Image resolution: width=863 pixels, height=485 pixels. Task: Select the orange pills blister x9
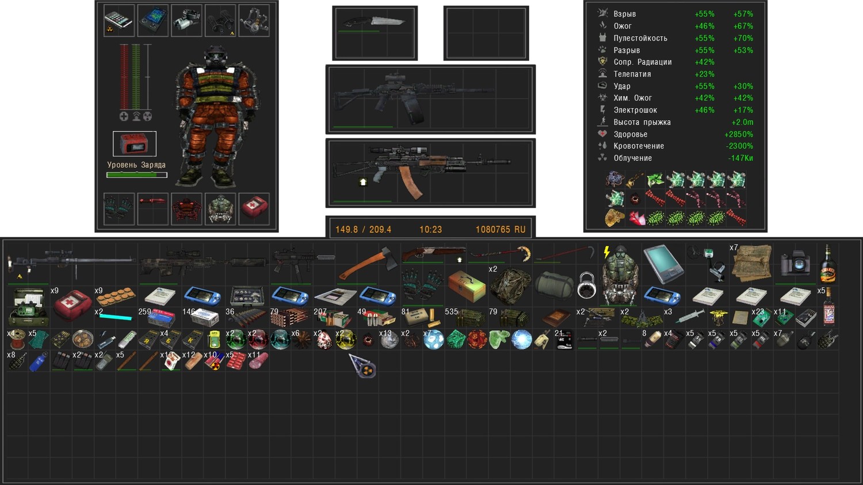[116, 297]
